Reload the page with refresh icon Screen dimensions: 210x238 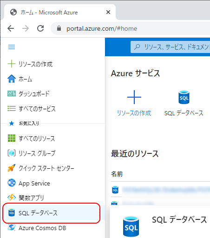pos(40,28)
